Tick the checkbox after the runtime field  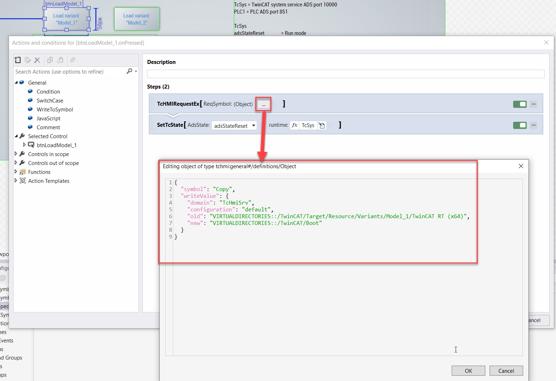(331, 125)
